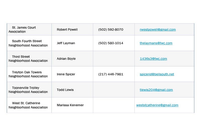Click the phone number (502) 592-8070
The height and width of the screenshot is (117, 197).
click(111, 30)
